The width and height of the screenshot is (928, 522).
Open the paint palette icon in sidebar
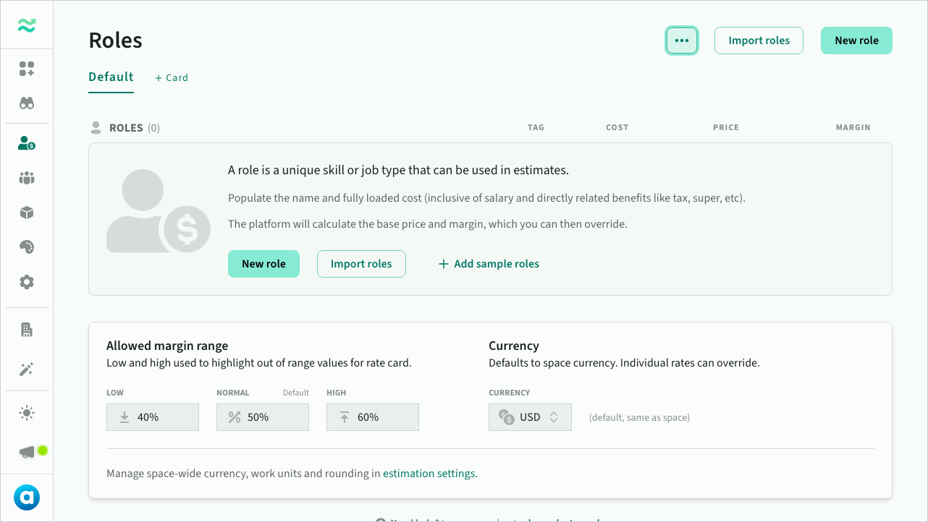point(27,247)
